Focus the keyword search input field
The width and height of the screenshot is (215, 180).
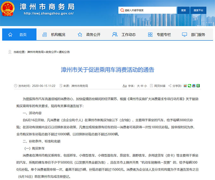[x=147, y=10]
